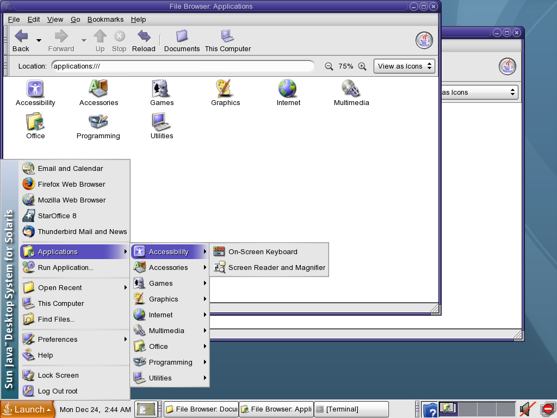Select first workspace in workspace switcher
This screenshot has height=418, width=557.
coord(449,409)
